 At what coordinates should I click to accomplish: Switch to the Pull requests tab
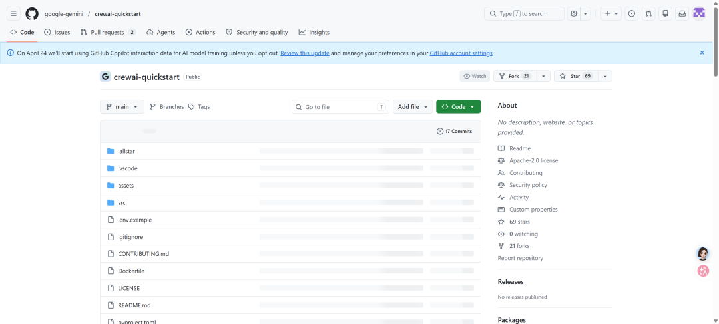(109, 32)
